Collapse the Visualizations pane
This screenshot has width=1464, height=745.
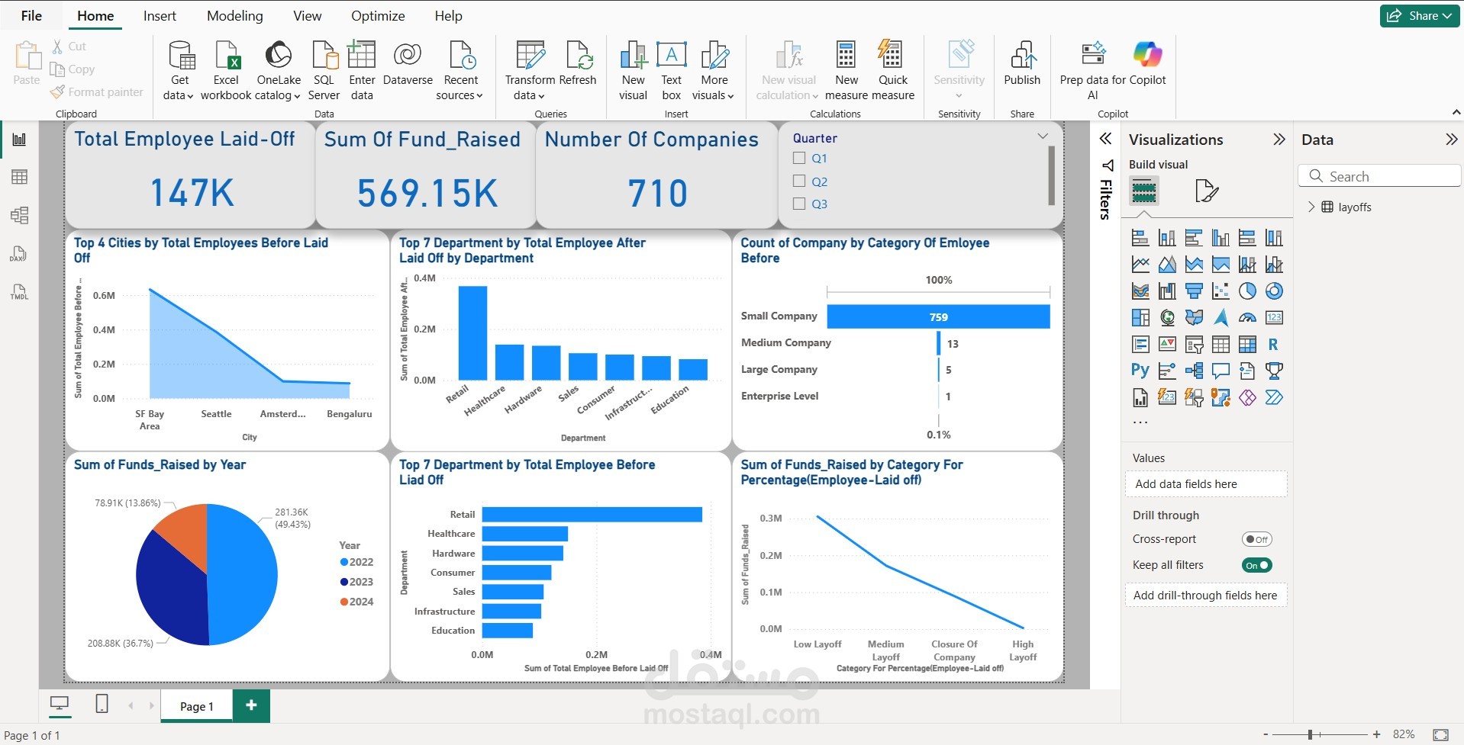coord(1279,140)
